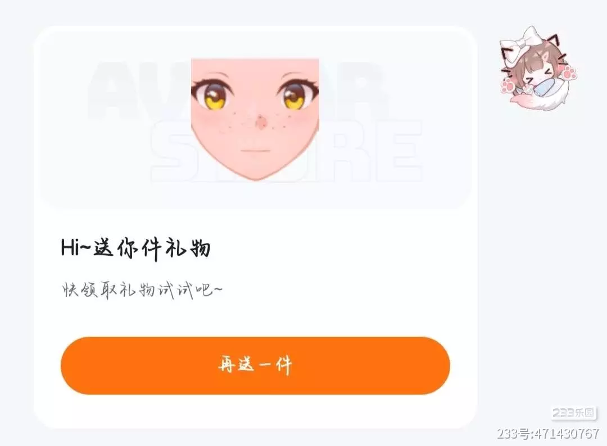This screenshot has height=446, width=607.
Task: Click the 233乐园 watermark logo
Action: pyautogui.click(x=574, y=412)
